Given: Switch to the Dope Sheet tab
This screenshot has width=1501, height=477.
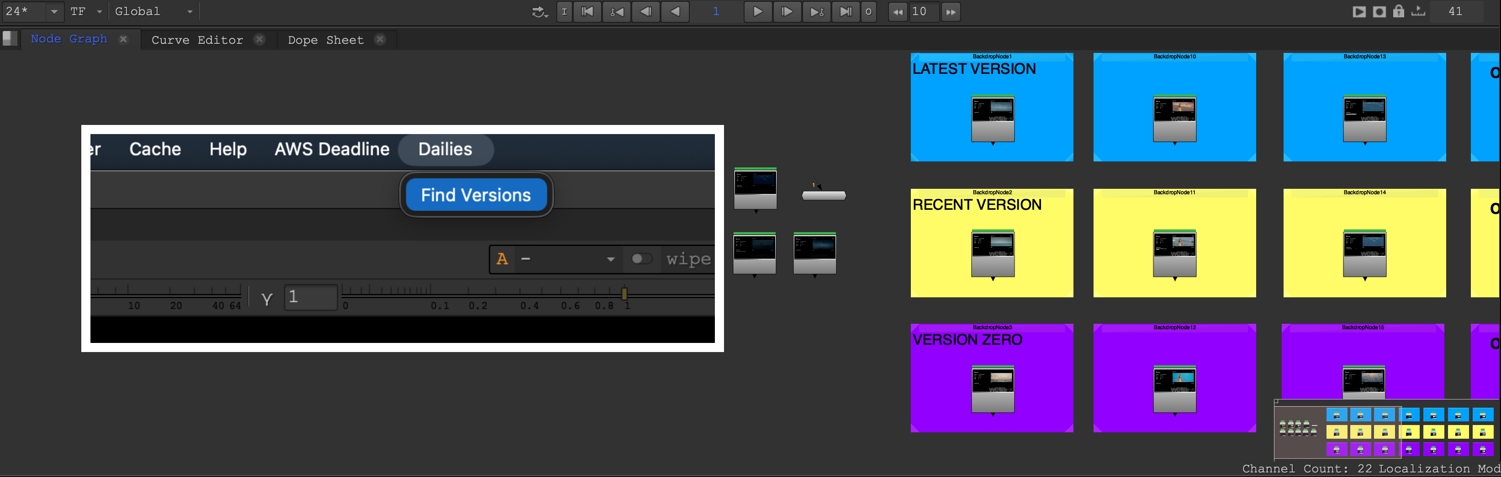Looking at the screenshot, I should coord(325,40).
